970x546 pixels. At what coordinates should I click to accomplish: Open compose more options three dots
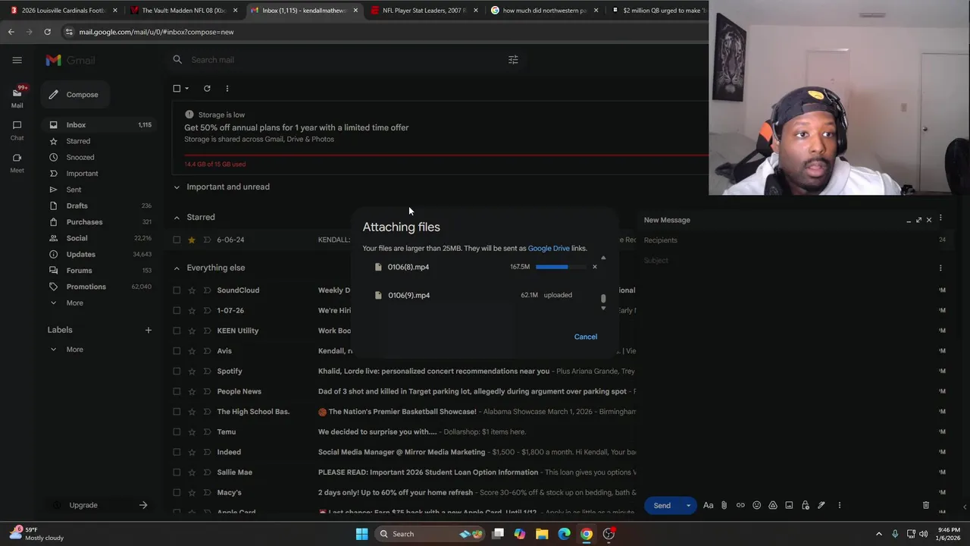pyautogui.click(x=839, y=506)
